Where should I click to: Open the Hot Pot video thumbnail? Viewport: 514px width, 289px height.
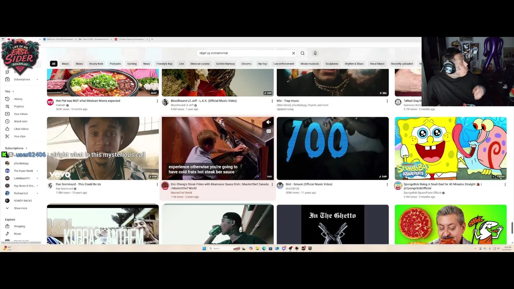pyautogui.click(x=103, y=83)
